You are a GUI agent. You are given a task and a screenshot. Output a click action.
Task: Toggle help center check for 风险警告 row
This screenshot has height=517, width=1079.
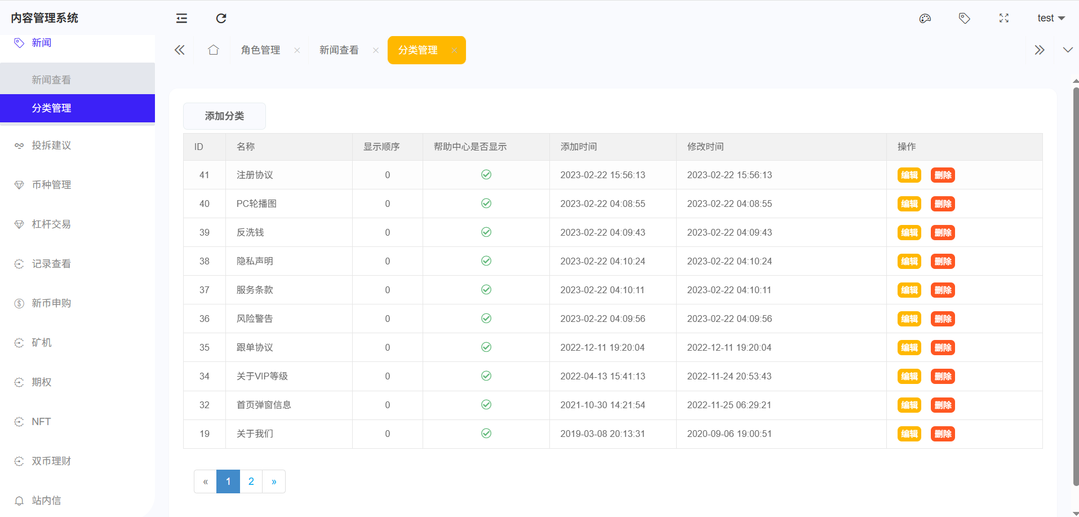(486, 319)
